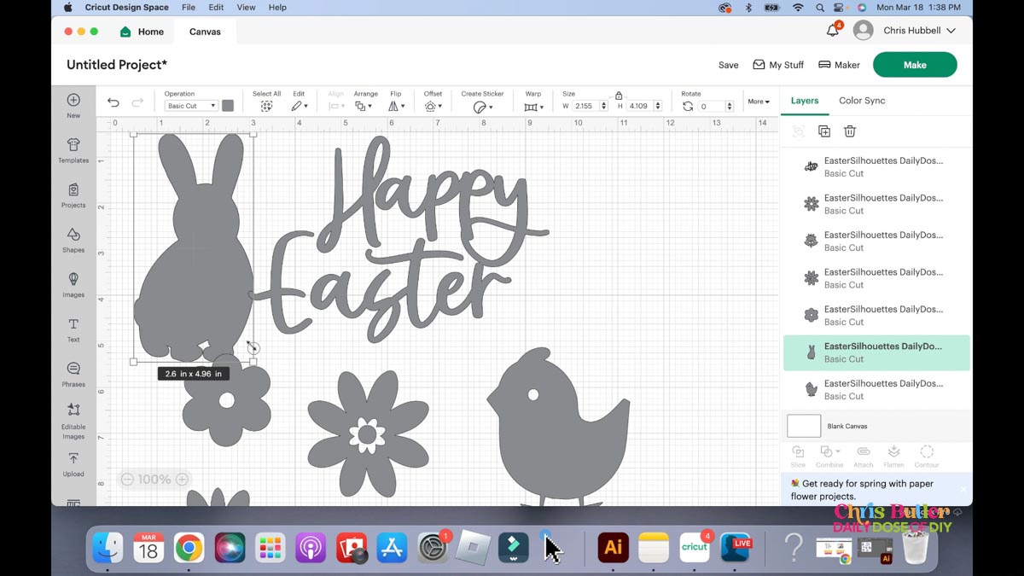Click the Attach tool

864,456
